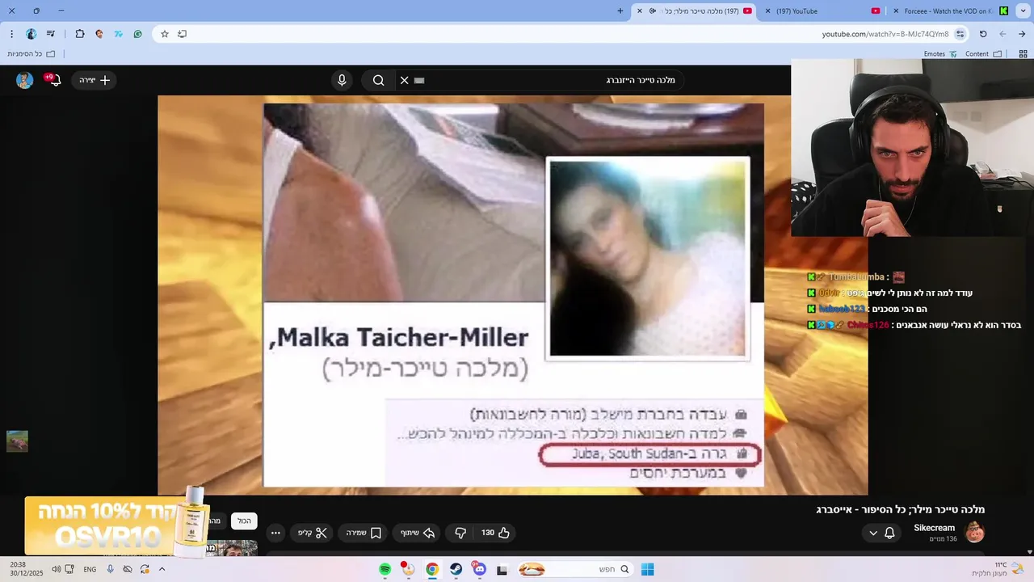Show hidden system tray icons

coord(162,569)
